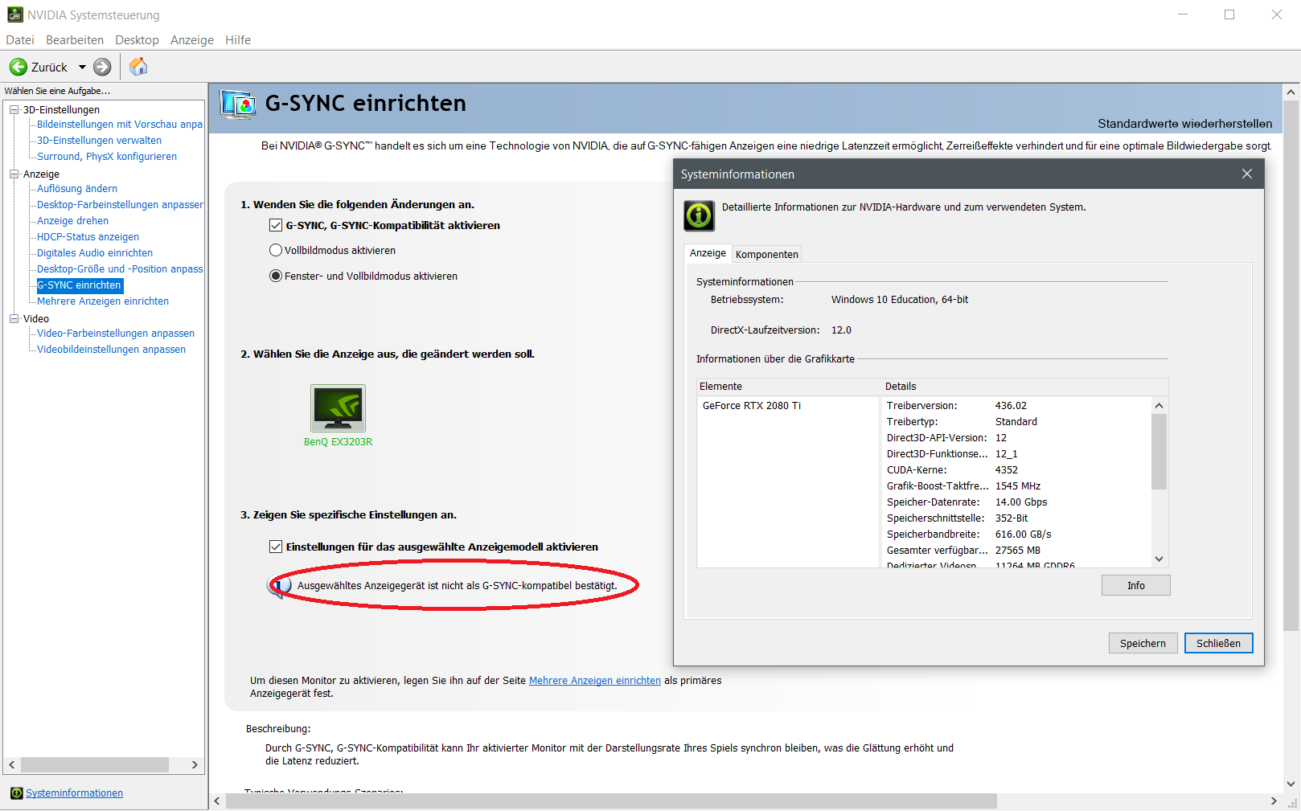Open Surround, PhysX konfigurieren

[107, 157]
